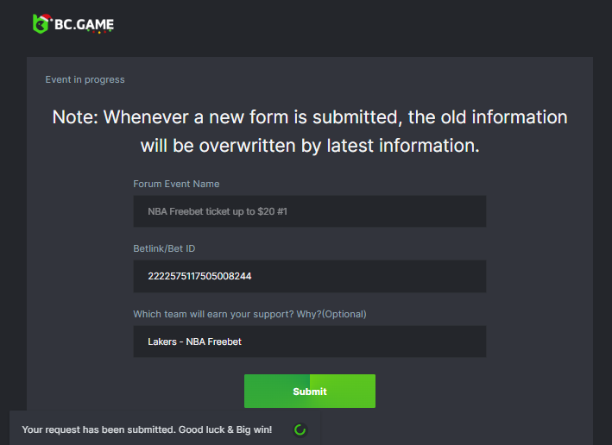612x445 pixels.
Task: Click the 'Event in progress' label
Action: pyautogui.click(x=85, y=80)
